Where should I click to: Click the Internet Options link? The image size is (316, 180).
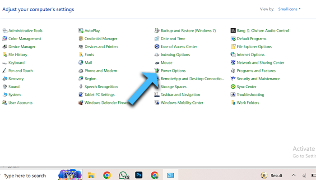click(251, 54)
